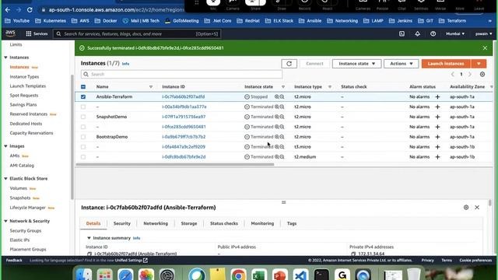The image size is (498, 280).
Task: Go to previous results page arrow
Action: 453,75
